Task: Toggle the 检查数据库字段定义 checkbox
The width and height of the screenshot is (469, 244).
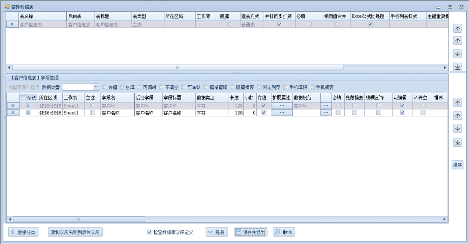Action: [x=150, y=232]
